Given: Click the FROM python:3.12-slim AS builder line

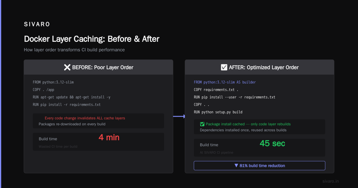Looking at the screenshot, I should click(x=225, y=82).
